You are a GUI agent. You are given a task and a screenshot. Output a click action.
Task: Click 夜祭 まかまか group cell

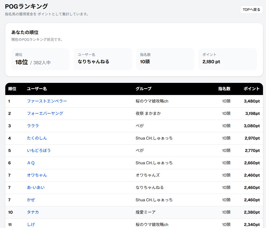(148, 113)
